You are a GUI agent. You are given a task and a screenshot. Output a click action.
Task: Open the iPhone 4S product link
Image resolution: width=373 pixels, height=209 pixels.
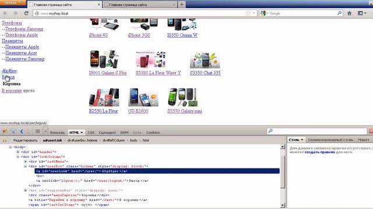coord(98,35)
